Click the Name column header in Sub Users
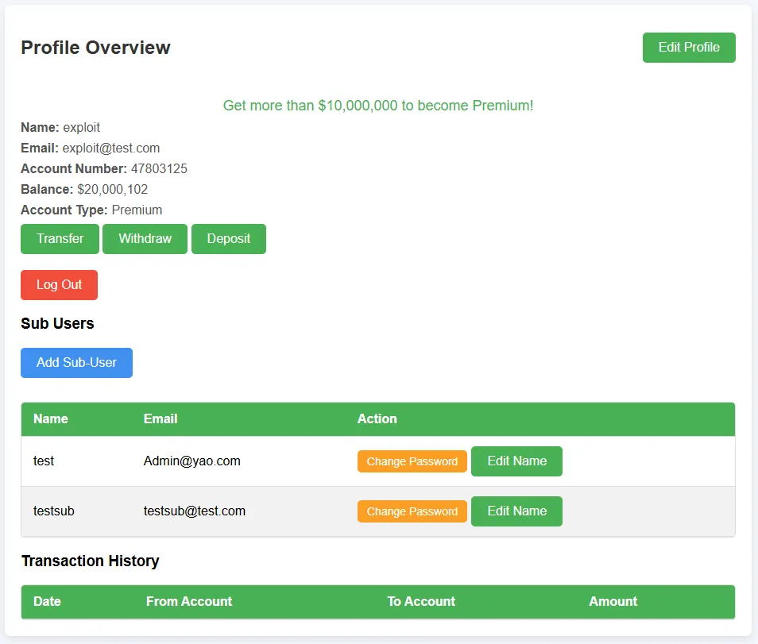The image size is (758, 644). 51,418
